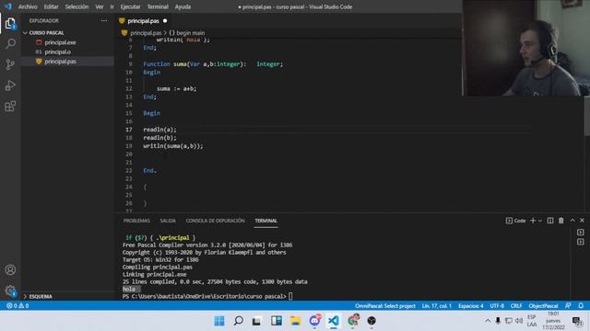Image resolution: width=590 pixels, height=331 pixels.
Task: Split the terminal panel
Action: tap(550, 221)
